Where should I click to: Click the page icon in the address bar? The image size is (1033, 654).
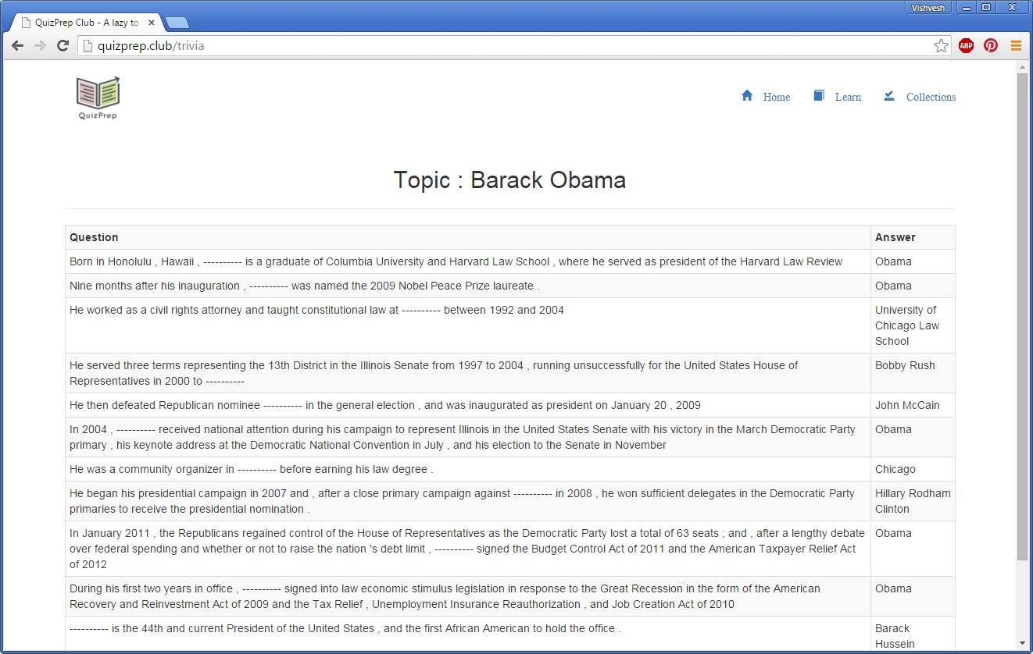pos(88,45)
